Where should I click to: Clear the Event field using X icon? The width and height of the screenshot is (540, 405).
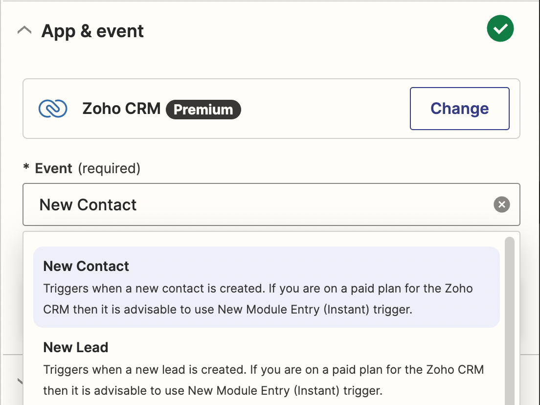pyautogui.click(x=501, y=204)
